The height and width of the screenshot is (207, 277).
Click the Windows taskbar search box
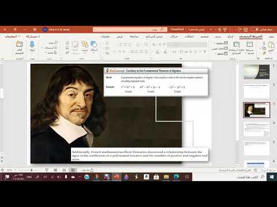(x=229, y=177)
